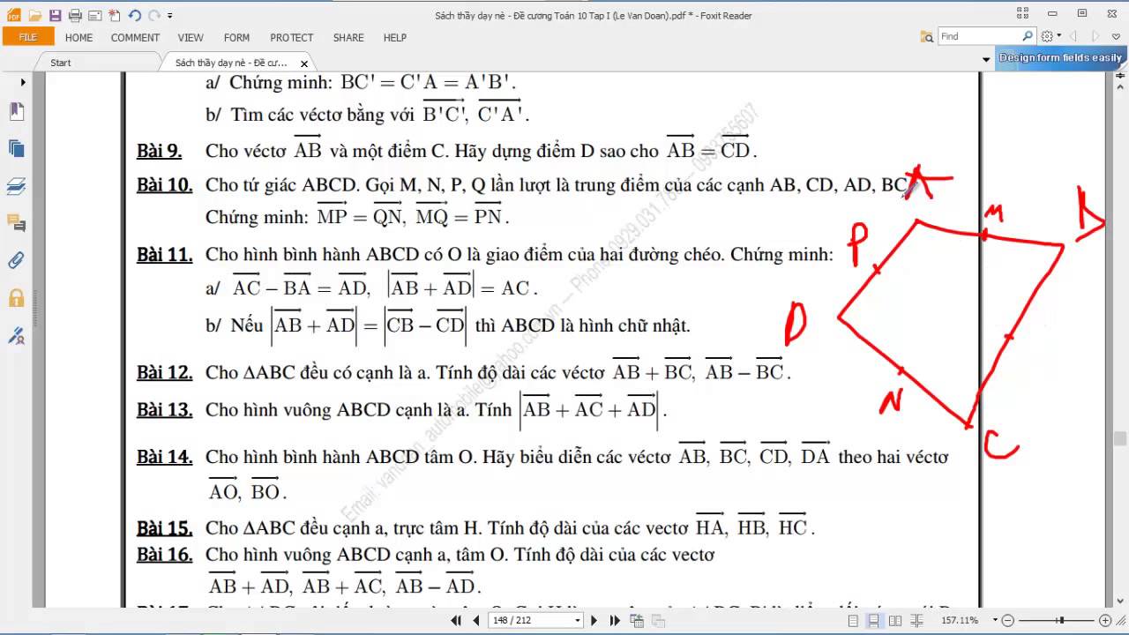Open a file with the folder icon
This screenshot has height=635, width=1129.
34,15
